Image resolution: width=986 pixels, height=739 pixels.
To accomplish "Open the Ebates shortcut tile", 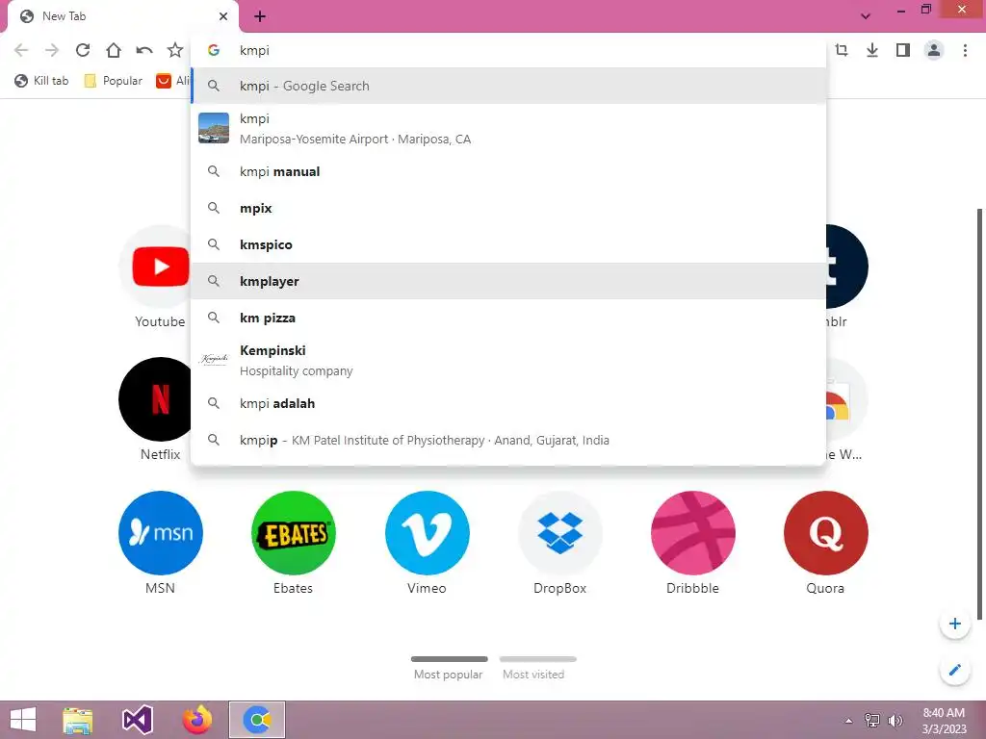I will coord(293,533).
